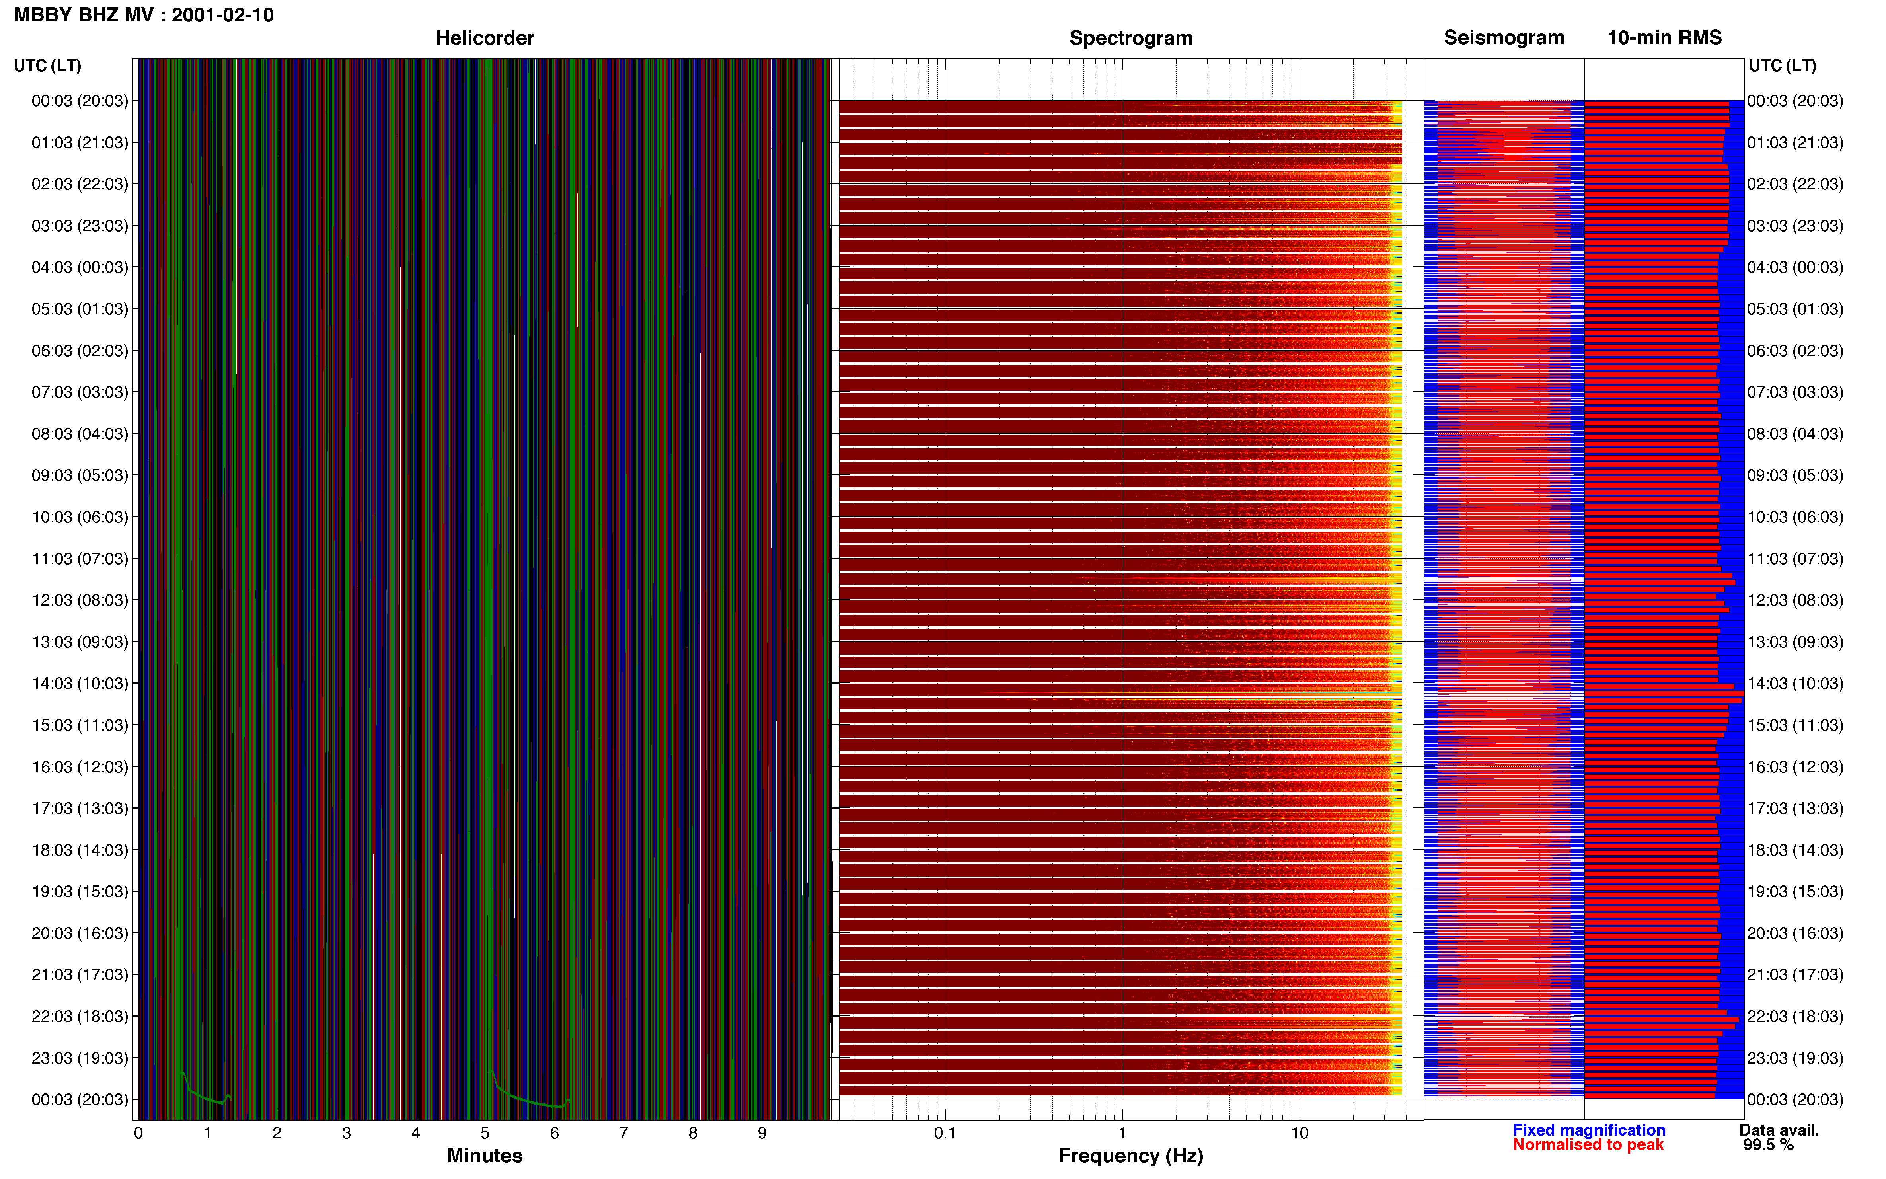Click the blue 'Fixed magnification' legend
Screen dimensions: 1886x1179
point(1589,1130)
